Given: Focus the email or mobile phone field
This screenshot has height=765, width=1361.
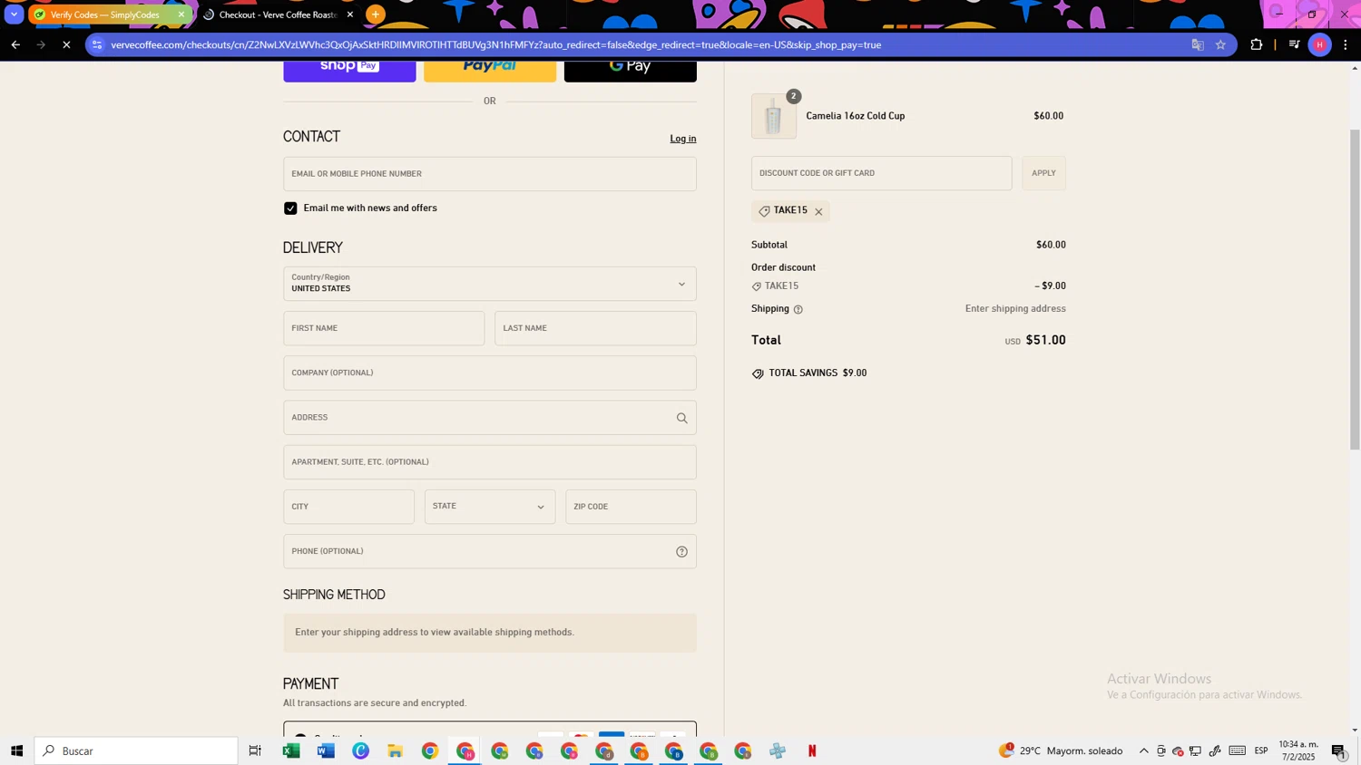Looking at the screenshot, I should pos(490,174).
